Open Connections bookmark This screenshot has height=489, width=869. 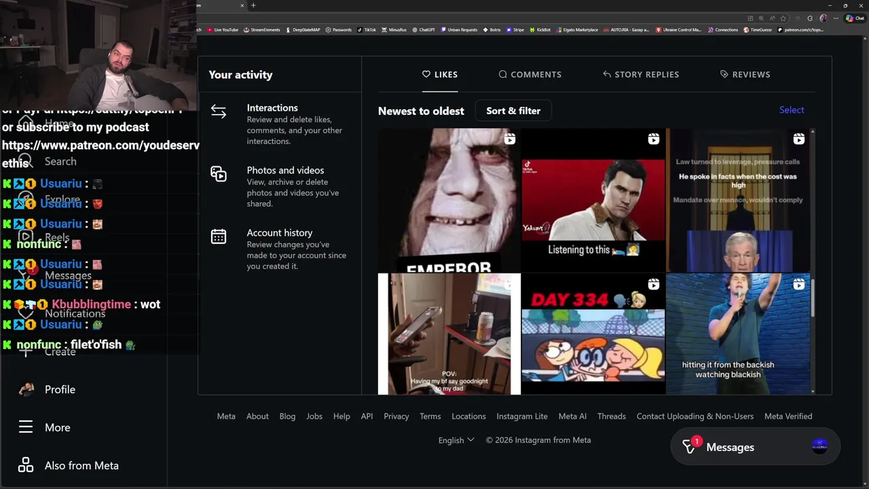click(723, 30)
